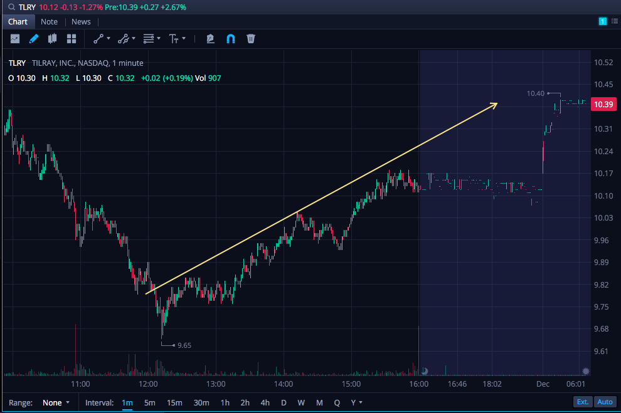Click the 10.39 current price label
Screen dimensions: 621x413
[603, 105]
